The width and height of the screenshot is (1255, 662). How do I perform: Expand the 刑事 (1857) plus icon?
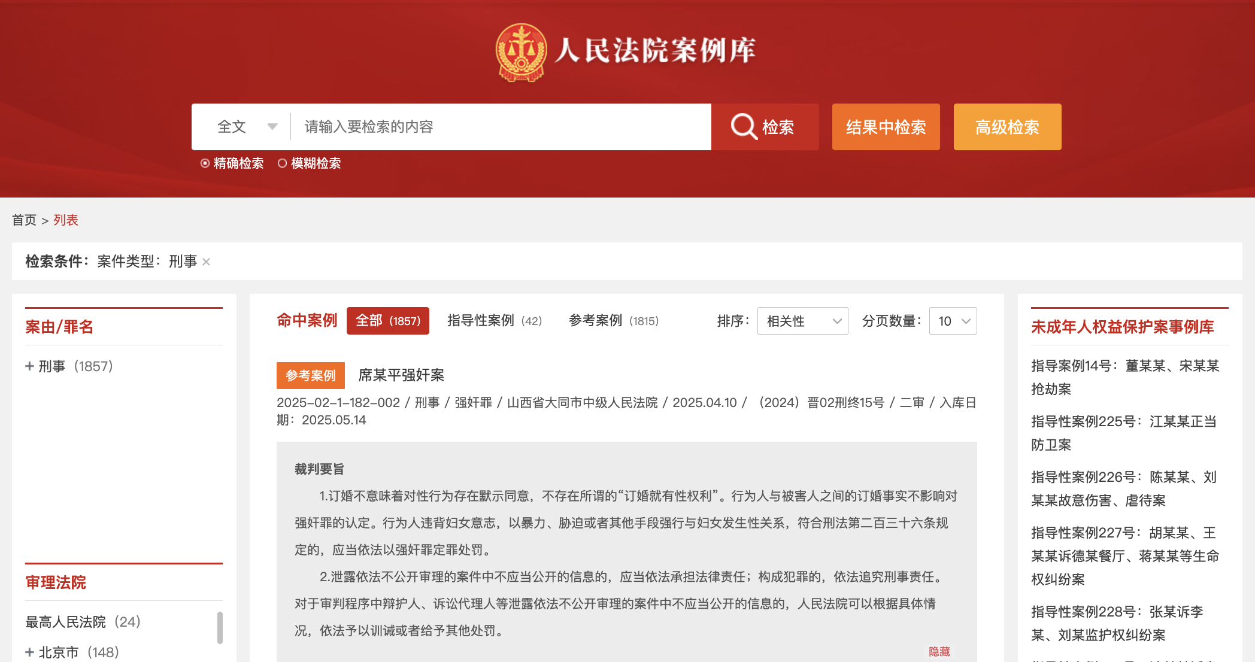pyautogui.click(x=29, y=366)
